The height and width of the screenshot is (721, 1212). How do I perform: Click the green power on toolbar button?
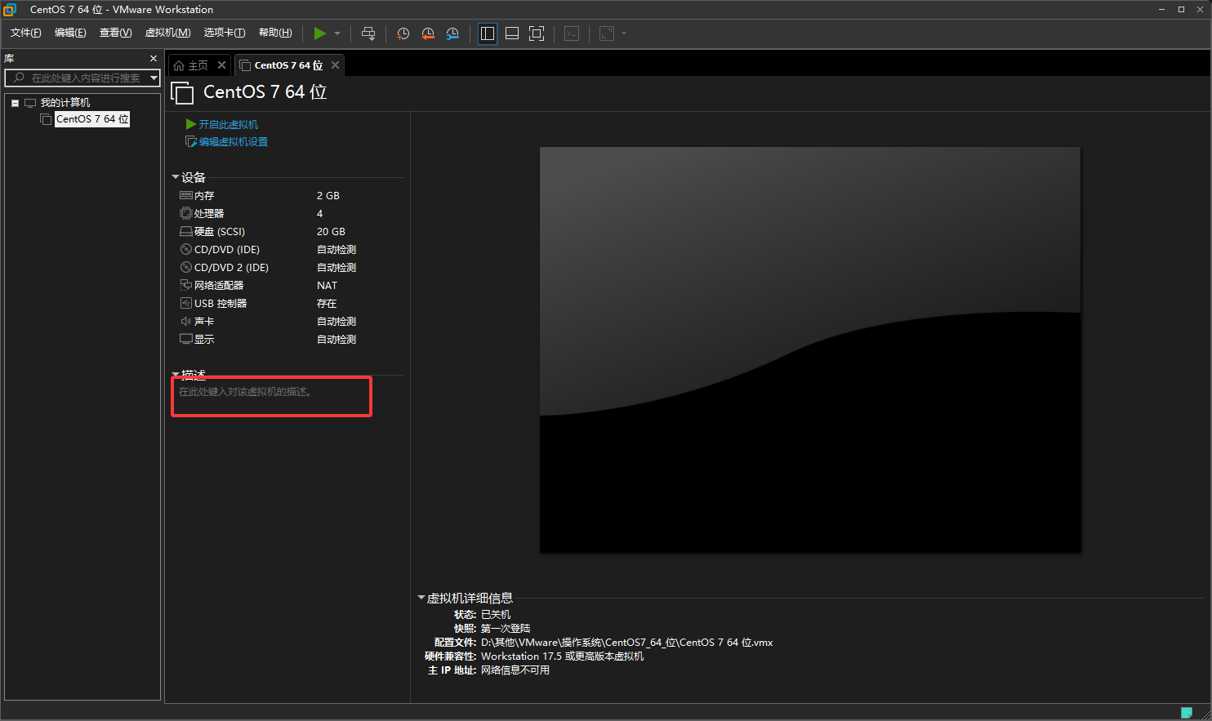[320, 33]
